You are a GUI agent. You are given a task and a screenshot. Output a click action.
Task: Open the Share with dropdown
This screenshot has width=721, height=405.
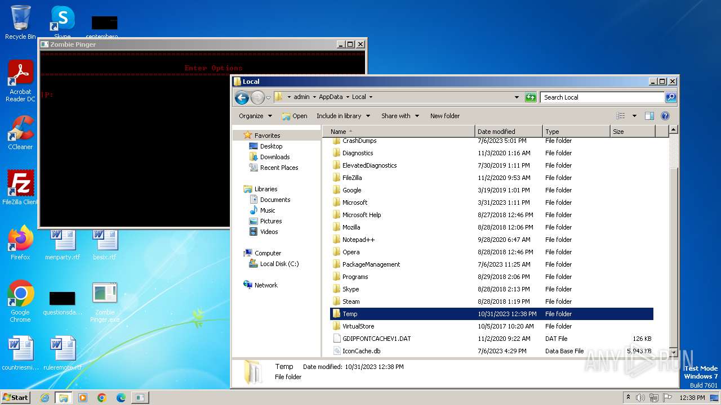point(400,116)
